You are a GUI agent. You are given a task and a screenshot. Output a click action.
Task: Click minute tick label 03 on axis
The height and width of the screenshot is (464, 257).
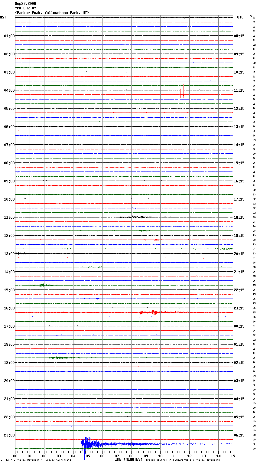[x=59, y=456]
